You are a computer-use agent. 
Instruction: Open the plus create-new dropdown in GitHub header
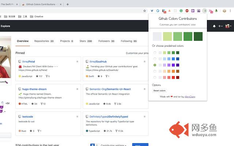click(220, 26)
